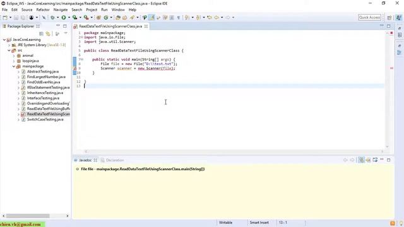The width and height of the screenshot is (404, 227).
Task: Click Smart Insert status bar entry
Action: [x=259, y=223]
